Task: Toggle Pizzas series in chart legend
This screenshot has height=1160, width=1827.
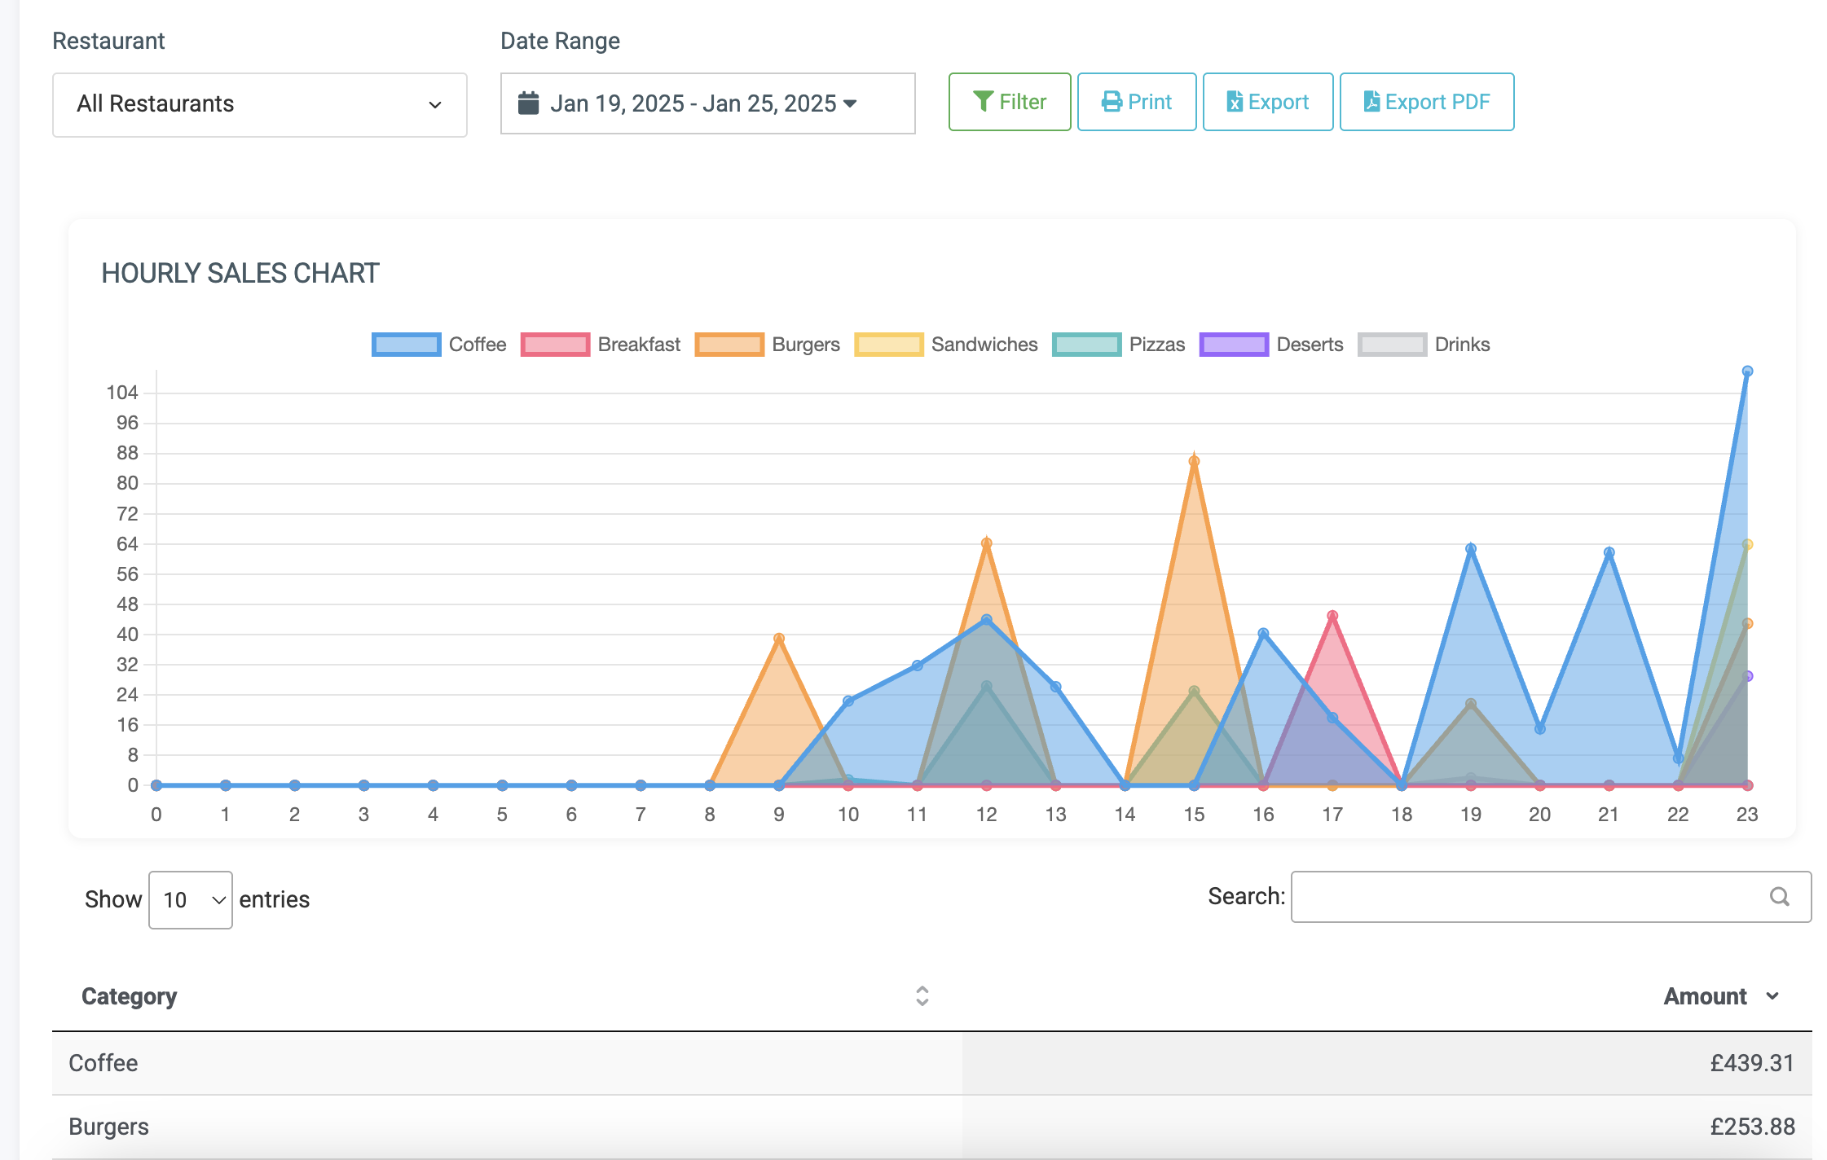Action: pyautogui.click(x=1118, y=345)
